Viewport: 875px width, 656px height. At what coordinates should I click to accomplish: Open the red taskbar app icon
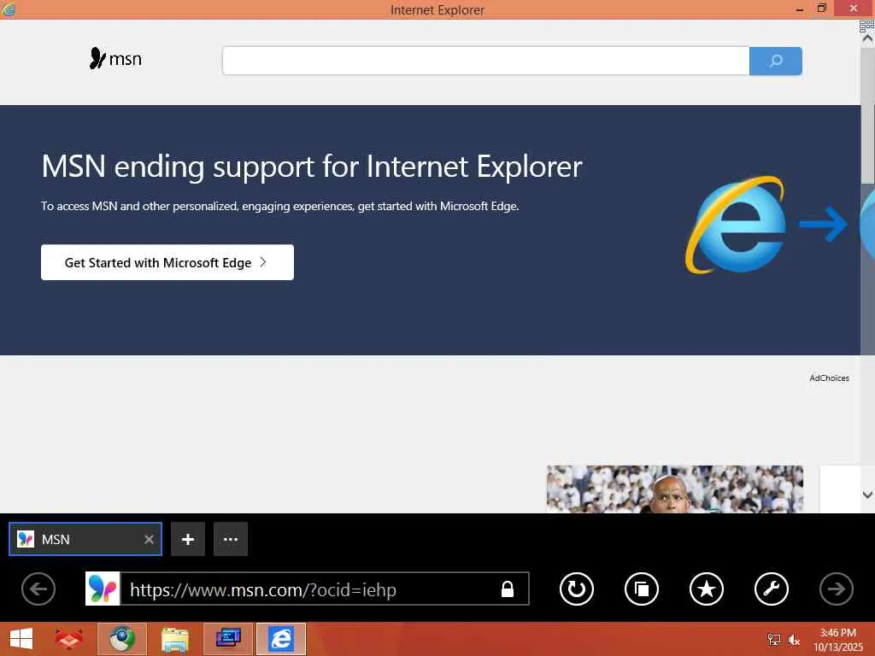tap(68, 639)
